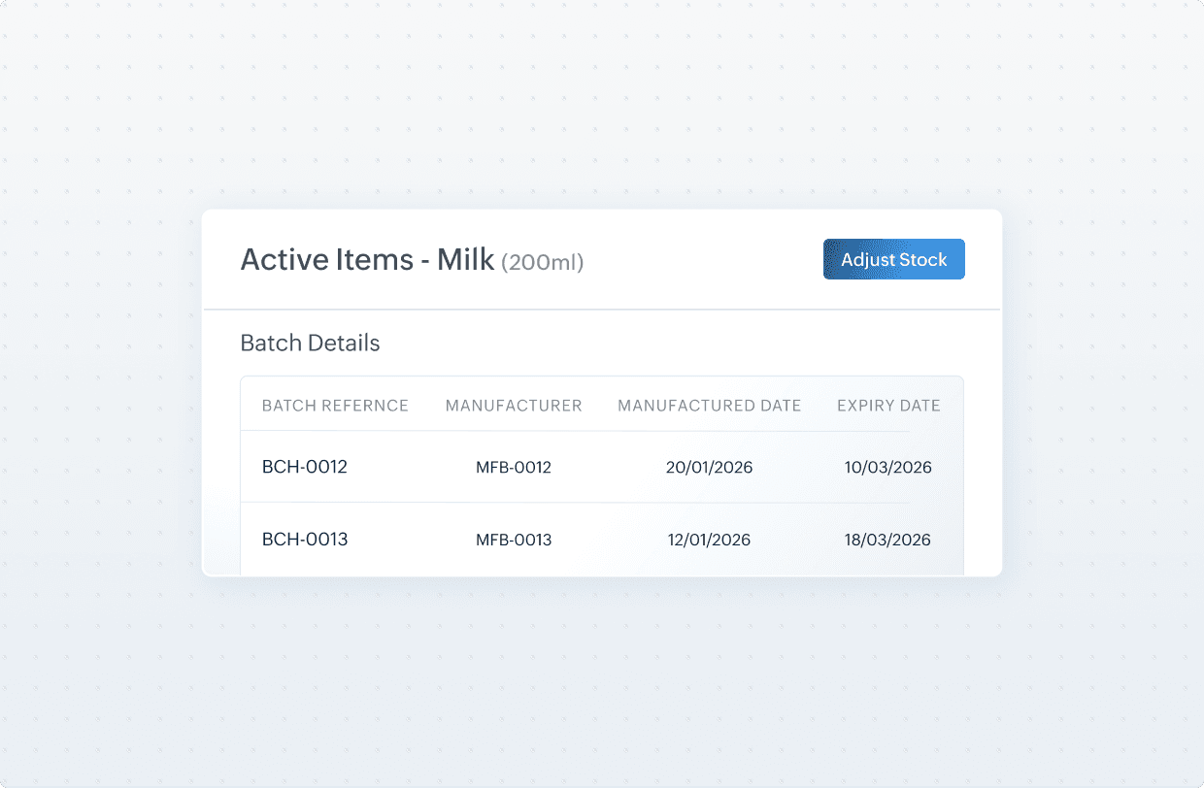Click manufactured date 12/01/2026
Screen dimensions: 1204x788
click(708, 541)
